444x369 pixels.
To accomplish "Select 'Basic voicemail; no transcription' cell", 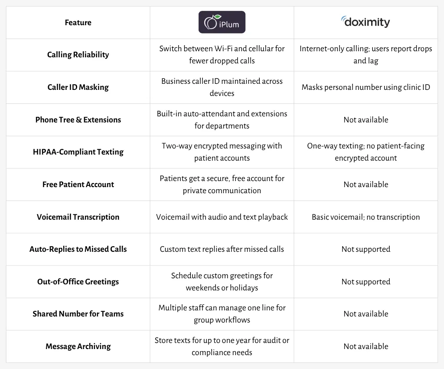I will click(x=366, y=217).
